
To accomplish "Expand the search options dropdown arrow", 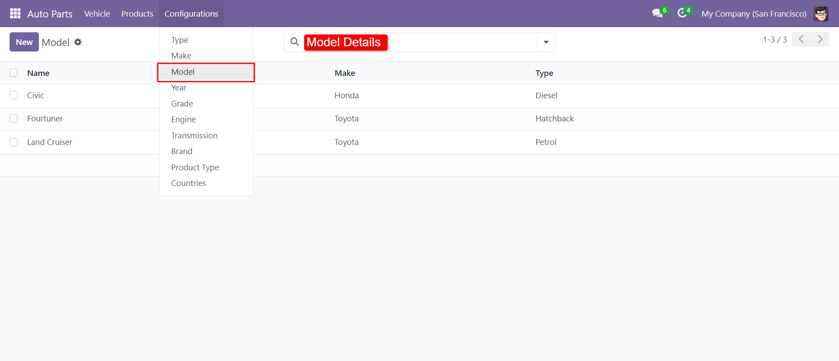I will (x=546, y=42).
